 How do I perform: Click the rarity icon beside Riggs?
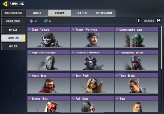tap(117, 98)
